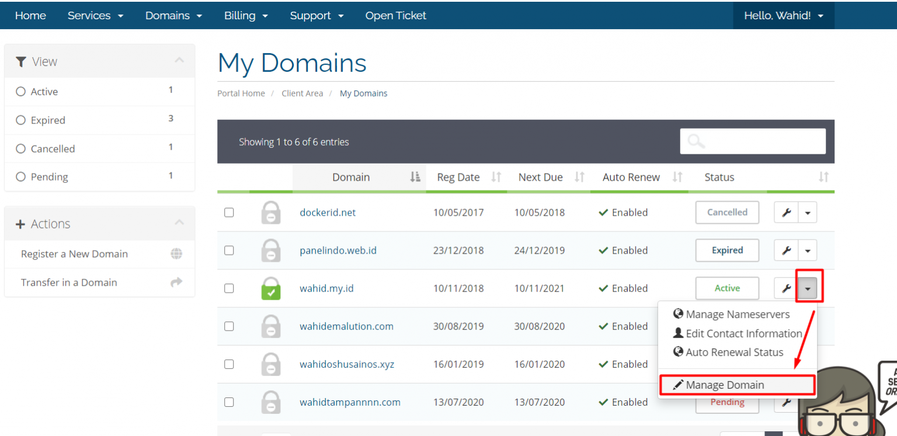Collapse the View panel chevron

(x=179, y=60)
